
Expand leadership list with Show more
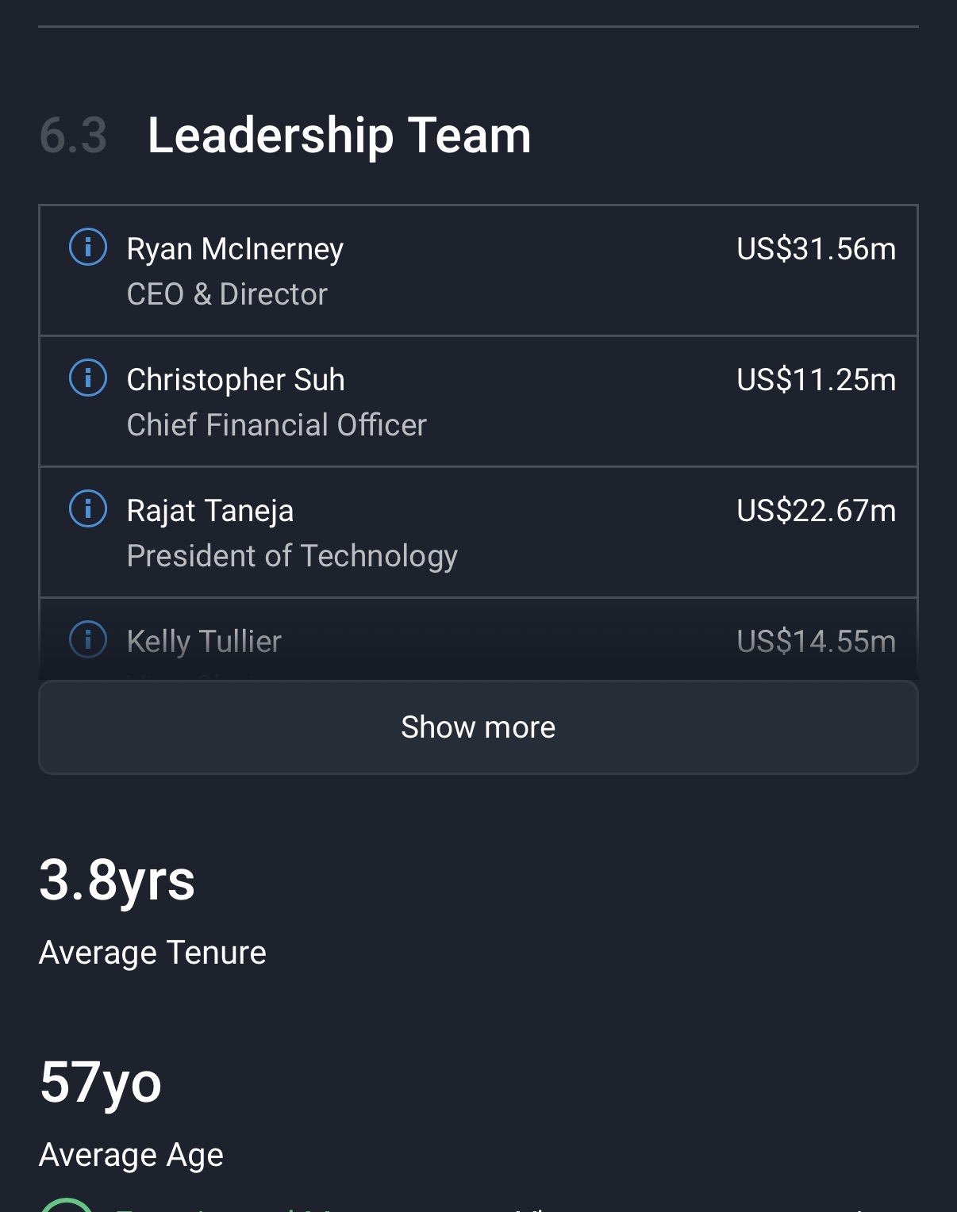[x=478, y=727]
